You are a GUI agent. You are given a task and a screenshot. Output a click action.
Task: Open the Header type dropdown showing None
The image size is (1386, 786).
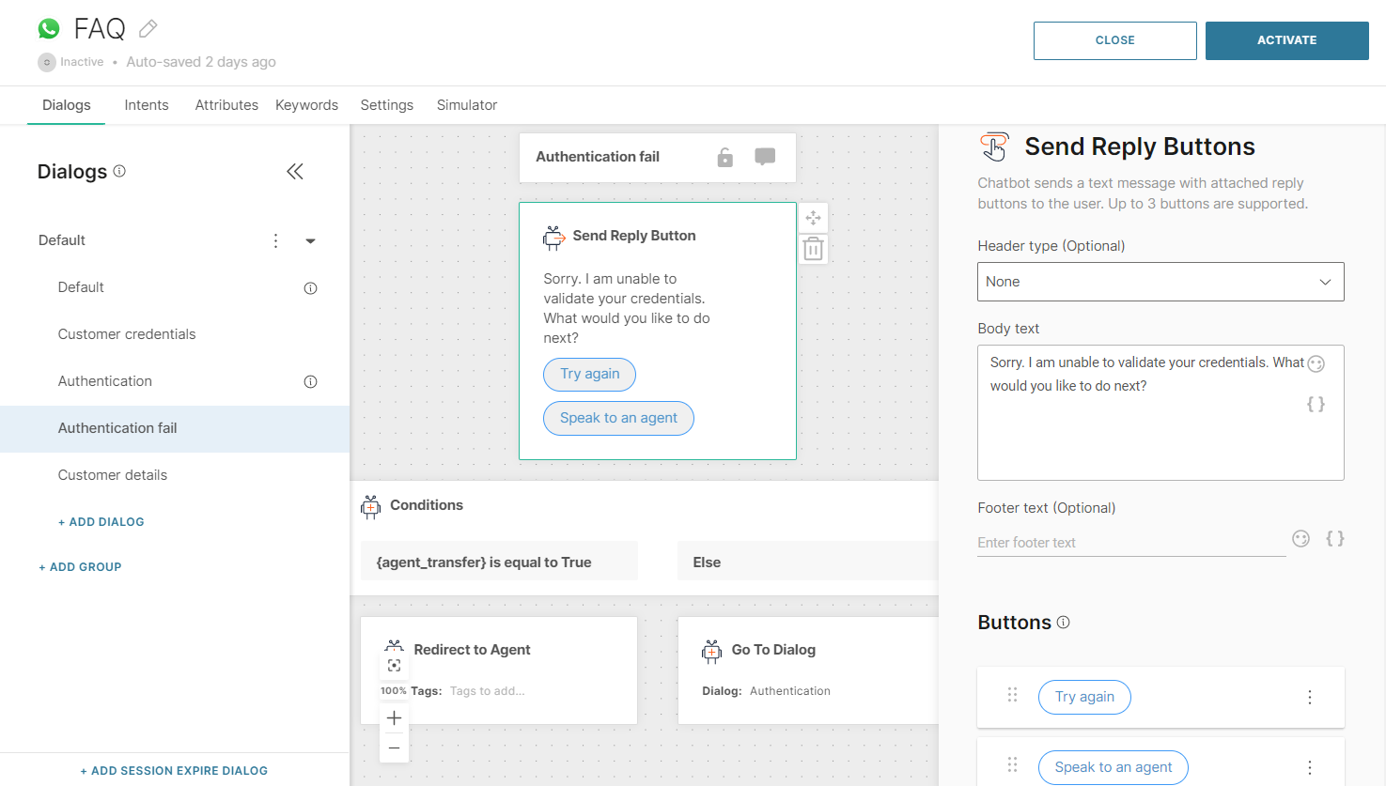(x=1160, y=281)
